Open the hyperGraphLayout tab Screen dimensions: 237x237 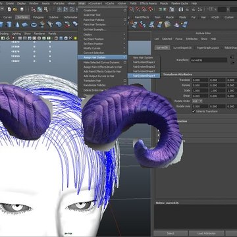[x=207, y=47]
